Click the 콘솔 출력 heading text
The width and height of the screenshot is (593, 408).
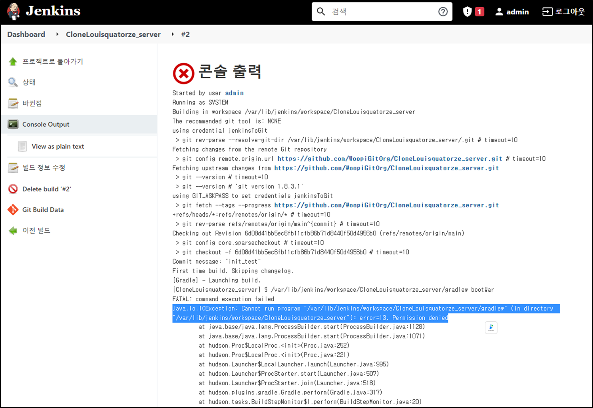[x=230, y=72]
